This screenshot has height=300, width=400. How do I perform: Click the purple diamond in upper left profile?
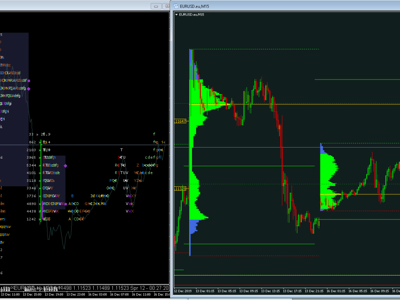(x=28, y=89)
